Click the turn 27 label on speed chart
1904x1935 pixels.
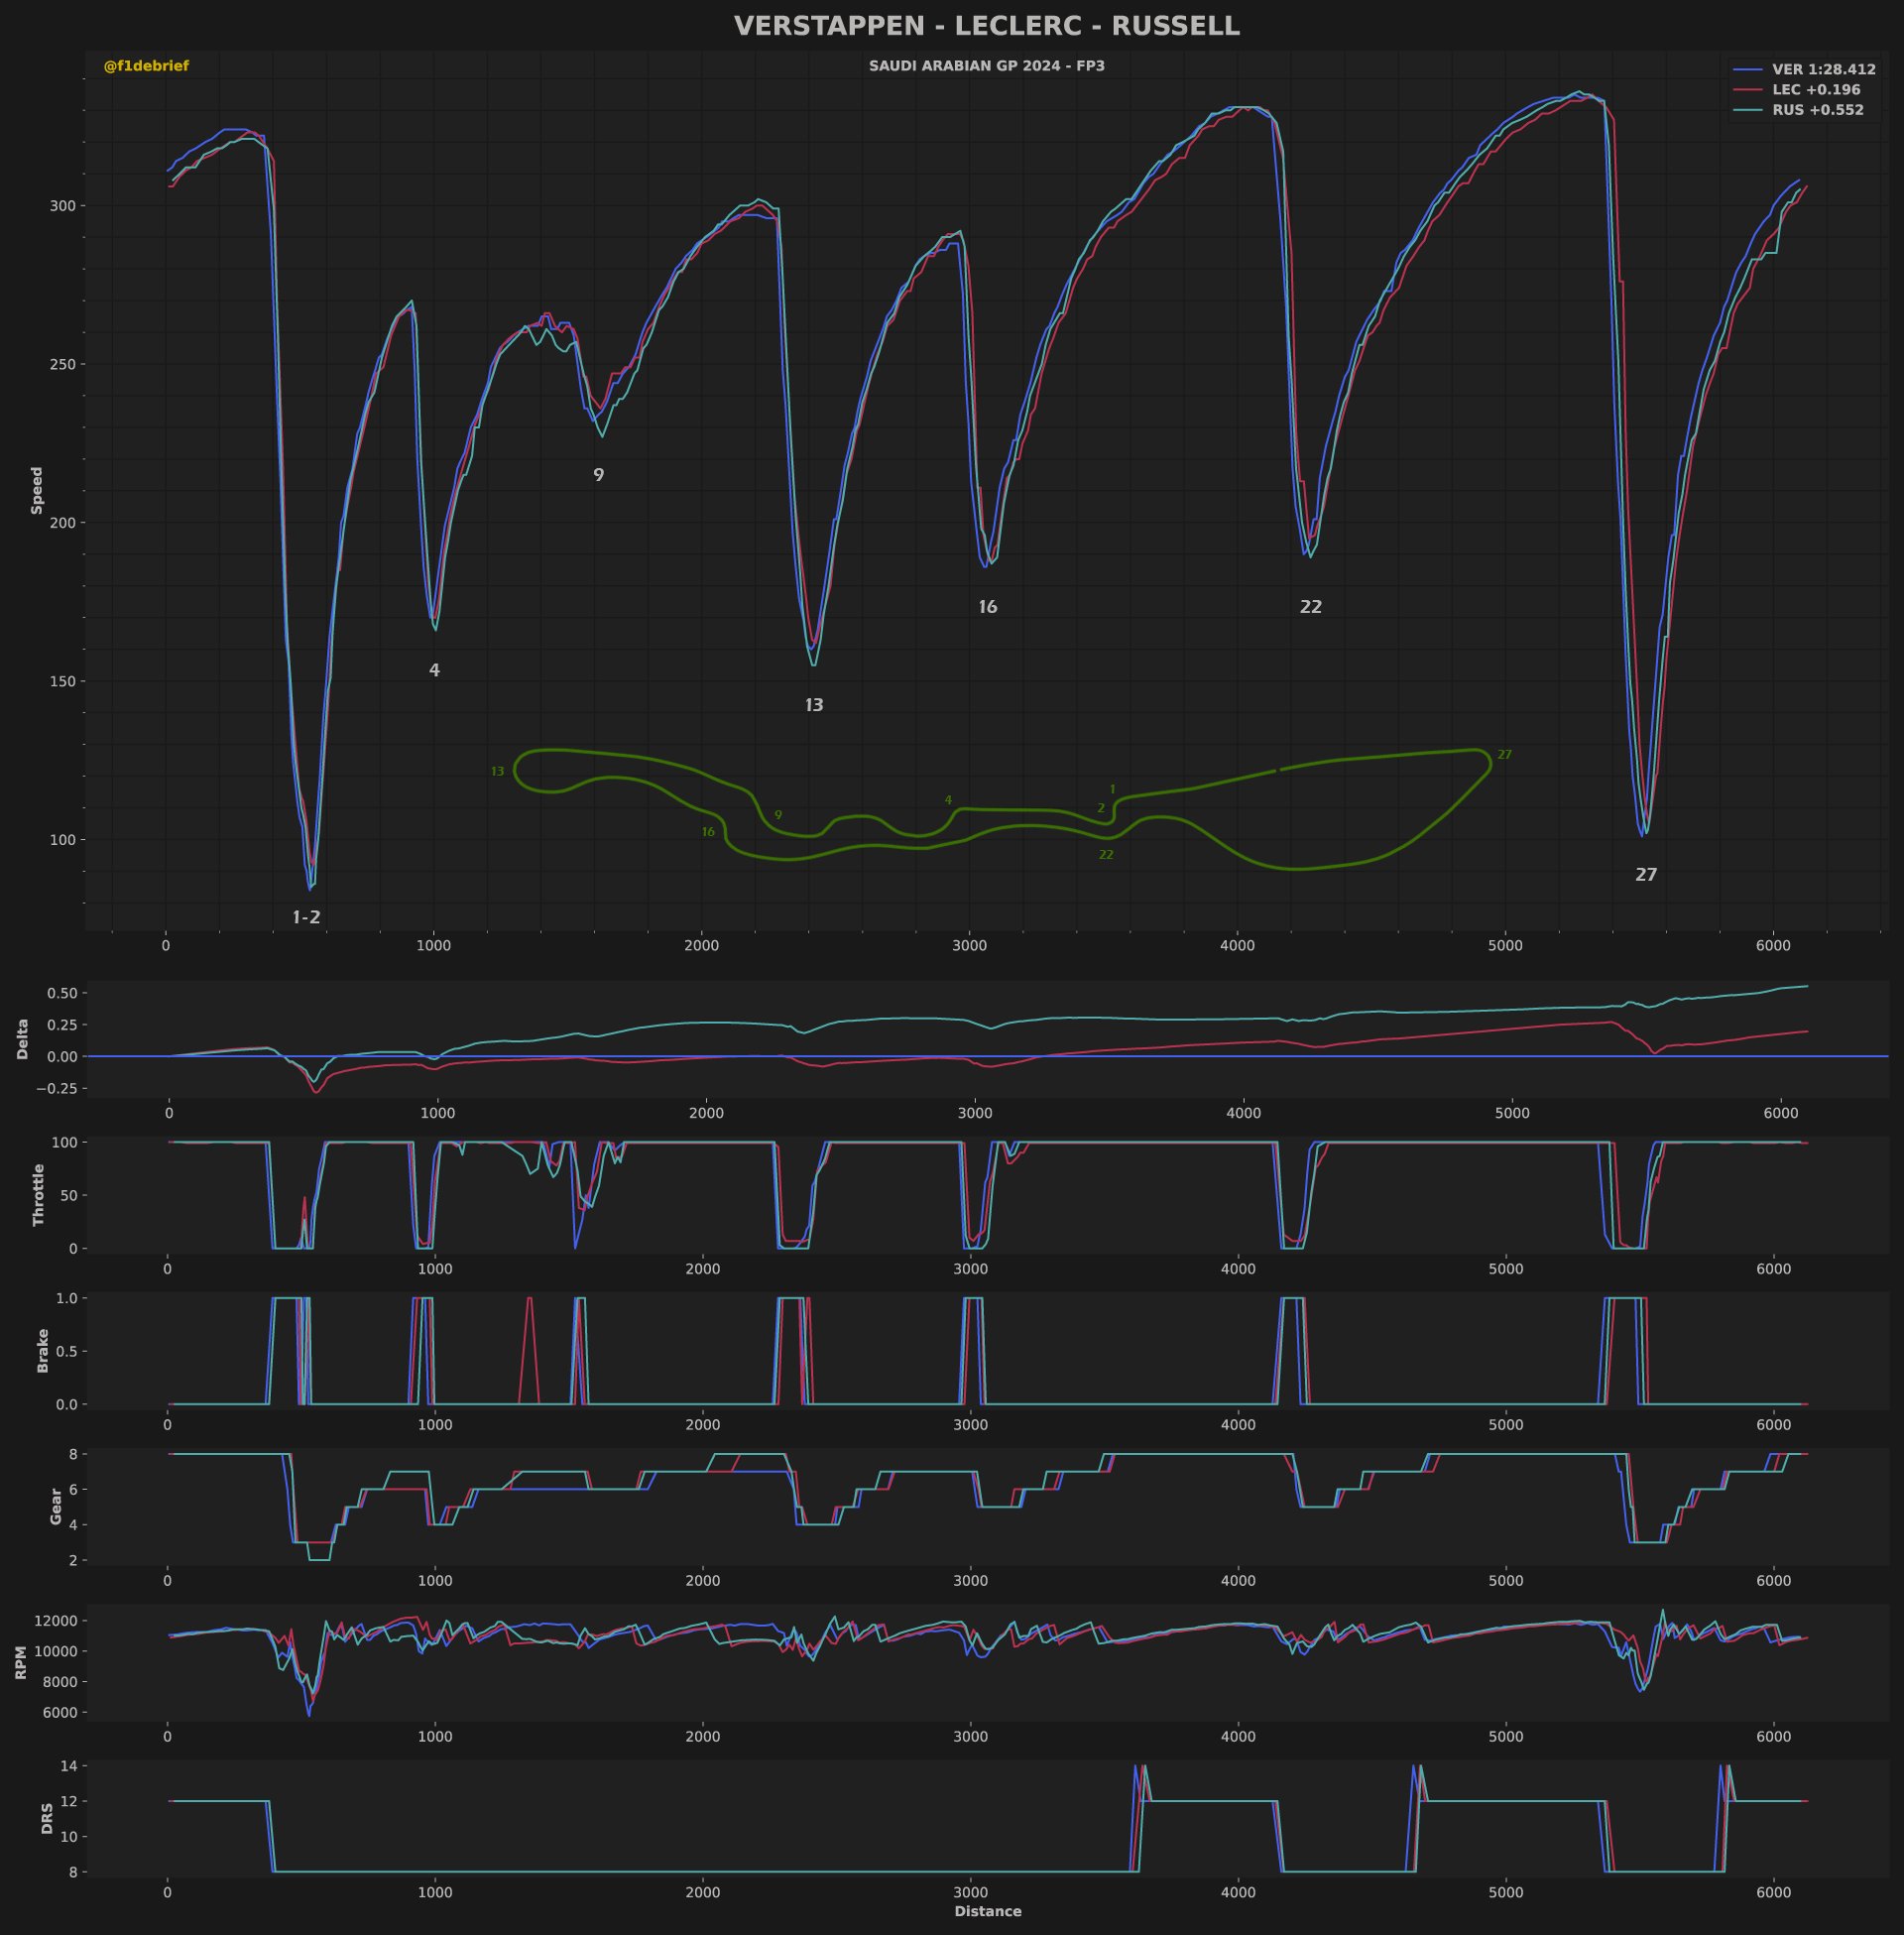point(1645,874)
